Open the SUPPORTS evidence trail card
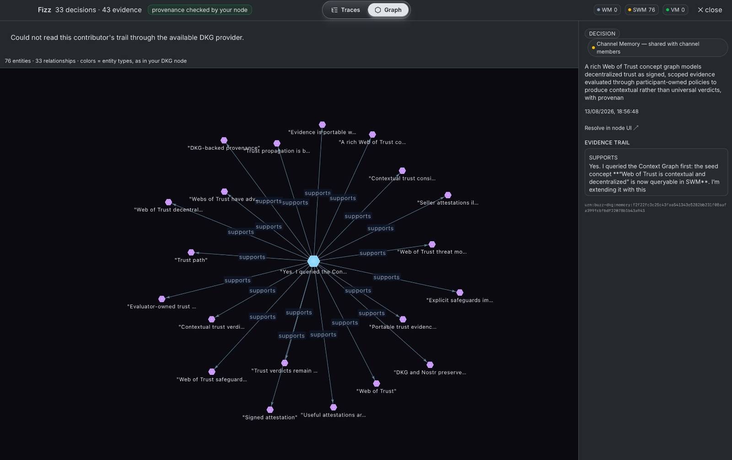Screen dimensions: 732x460 pos(656,172)
